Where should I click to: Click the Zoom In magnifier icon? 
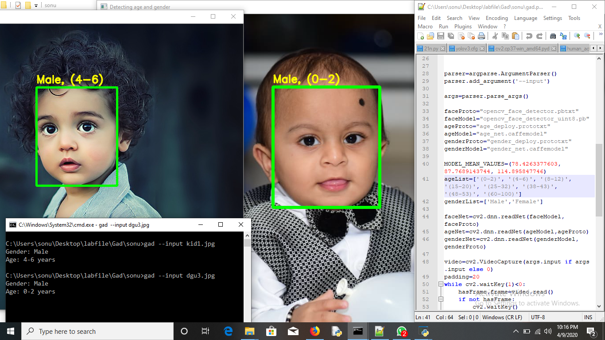(577, 36)
